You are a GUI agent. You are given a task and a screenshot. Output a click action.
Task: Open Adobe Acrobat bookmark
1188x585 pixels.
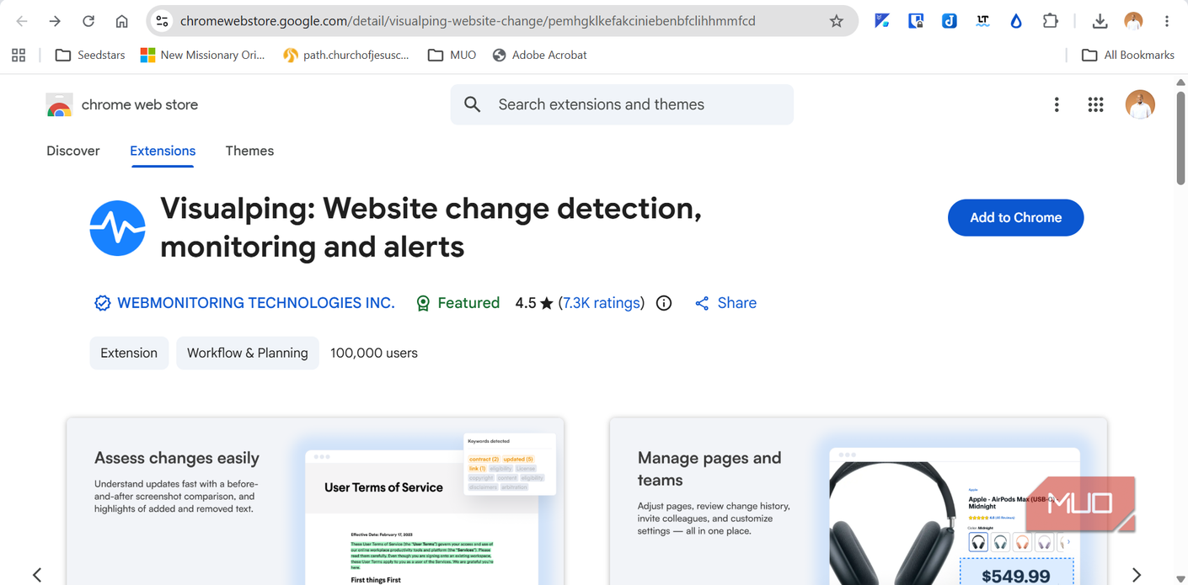click(x=539, y=55)
